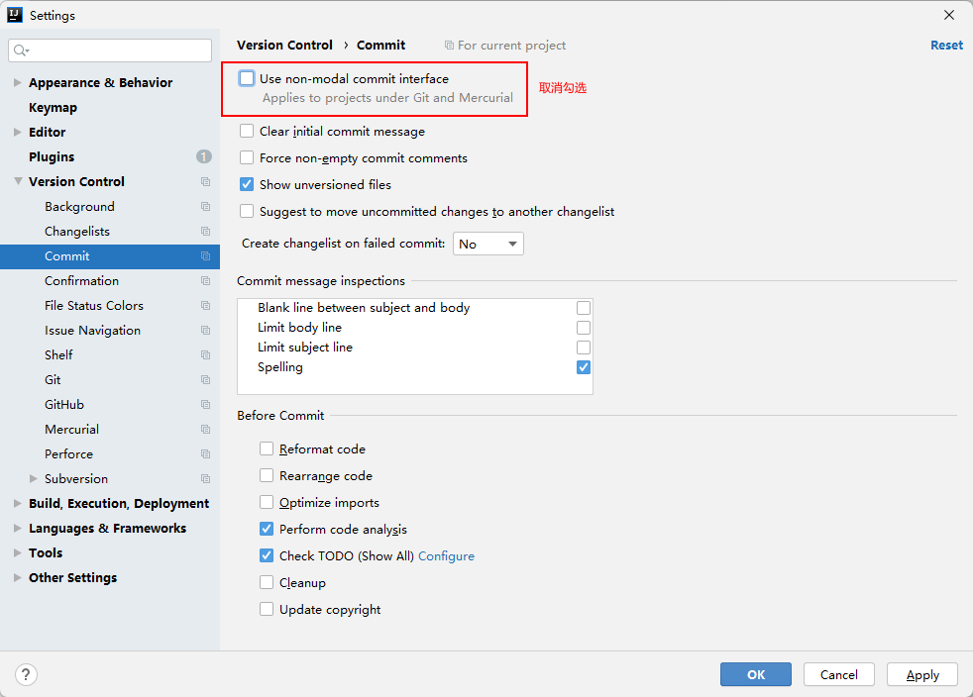This screenshot has height=697, width=973.
Task: Click the project-level icon beside GitHub
Action: 205,405
